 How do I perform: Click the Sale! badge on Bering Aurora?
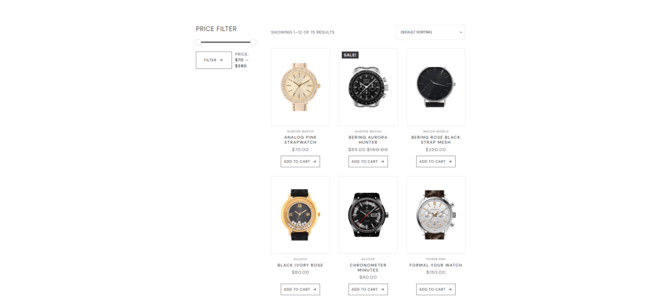pyautogui.click(x=350, y=55)
